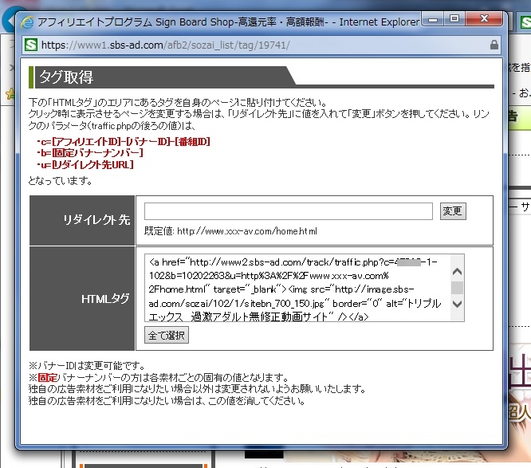Click the 変更 button
531x468 pixels.
click(453, 211)
